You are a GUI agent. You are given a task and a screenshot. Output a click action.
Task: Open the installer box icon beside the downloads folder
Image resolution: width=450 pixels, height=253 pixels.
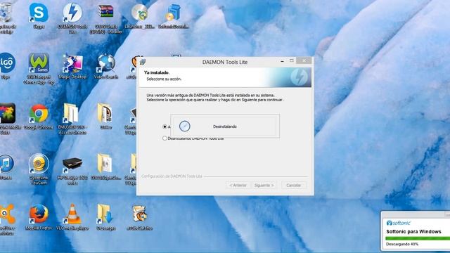tap(140, 214)
